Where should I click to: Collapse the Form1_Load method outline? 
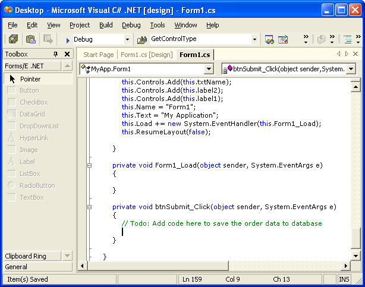[x=89, y=166]
